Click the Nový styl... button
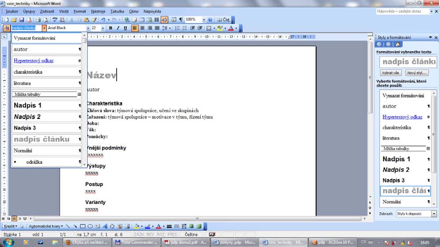Image resolution: width=440 pixels, height=247 pixels. [x=417, y=73]
